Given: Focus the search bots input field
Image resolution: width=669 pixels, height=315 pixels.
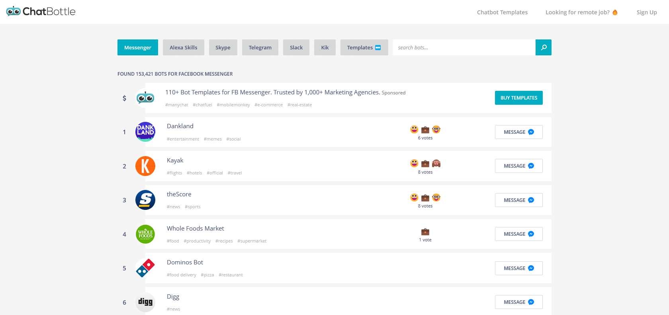Looking at the screenshot, I should pos(464,47).
